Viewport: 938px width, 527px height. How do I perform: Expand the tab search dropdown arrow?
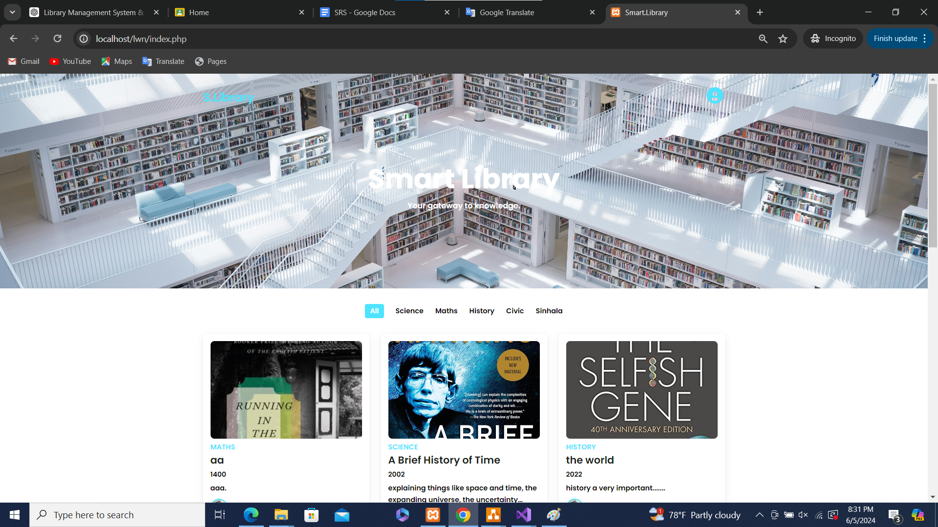pyautogui.click(x=12, y=12)
